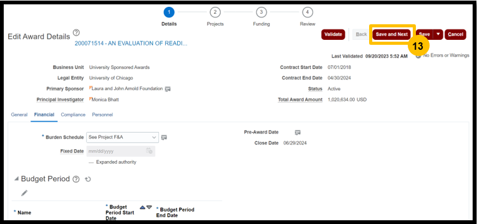Open the Fixed Date calendar picker icon
Screen dimensions: 477x224
[149, 151]
